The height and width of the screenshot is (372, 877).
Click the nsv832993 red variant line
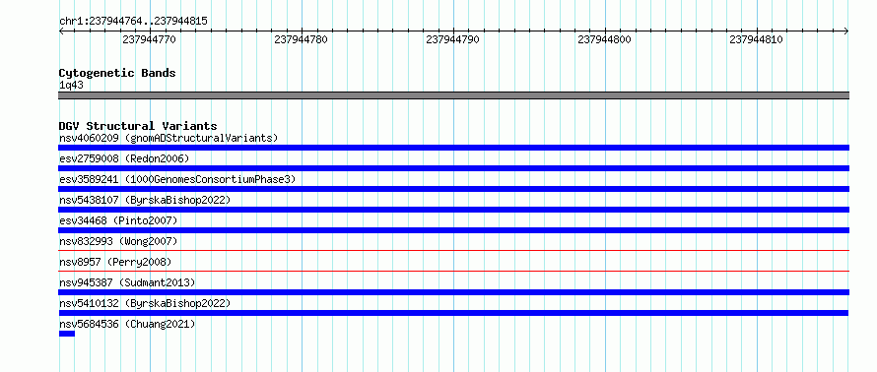point(453,251)
